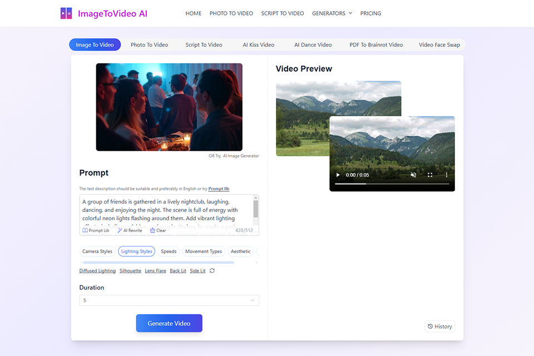Screen dimensions: 534x356
Task: Refresh the lighting style suggestions
Action: tap(212, 270)
